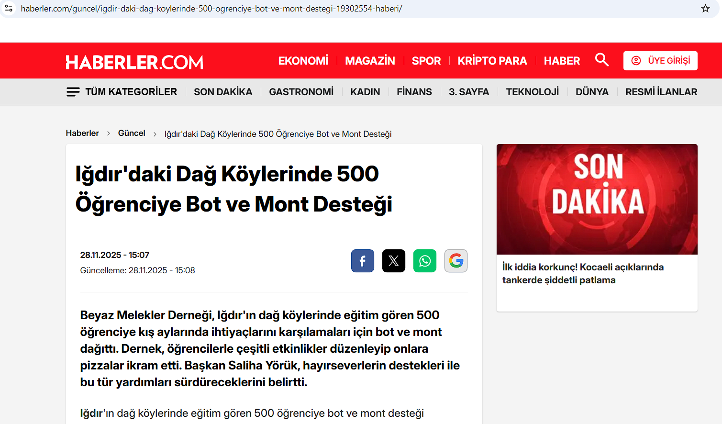722x424 pixels.
Task: Open KRİPTO PARA section
Action: (x=492, y=61)
